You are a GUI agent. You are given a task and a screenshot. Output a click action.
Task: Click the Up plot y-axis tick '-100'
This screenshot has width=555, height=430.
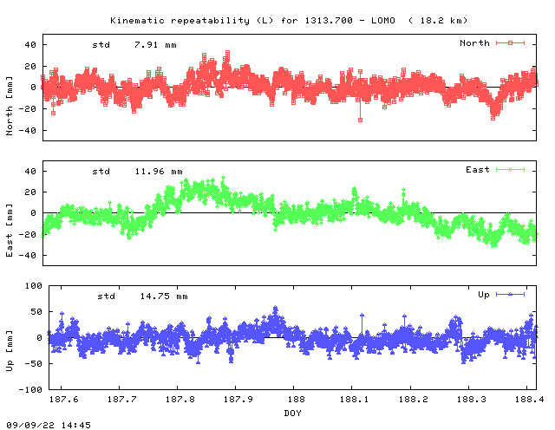point(30,389)
